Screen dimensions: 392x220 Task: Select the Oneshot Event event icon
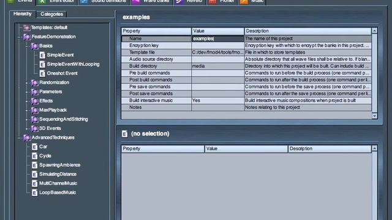pos(42,73)
